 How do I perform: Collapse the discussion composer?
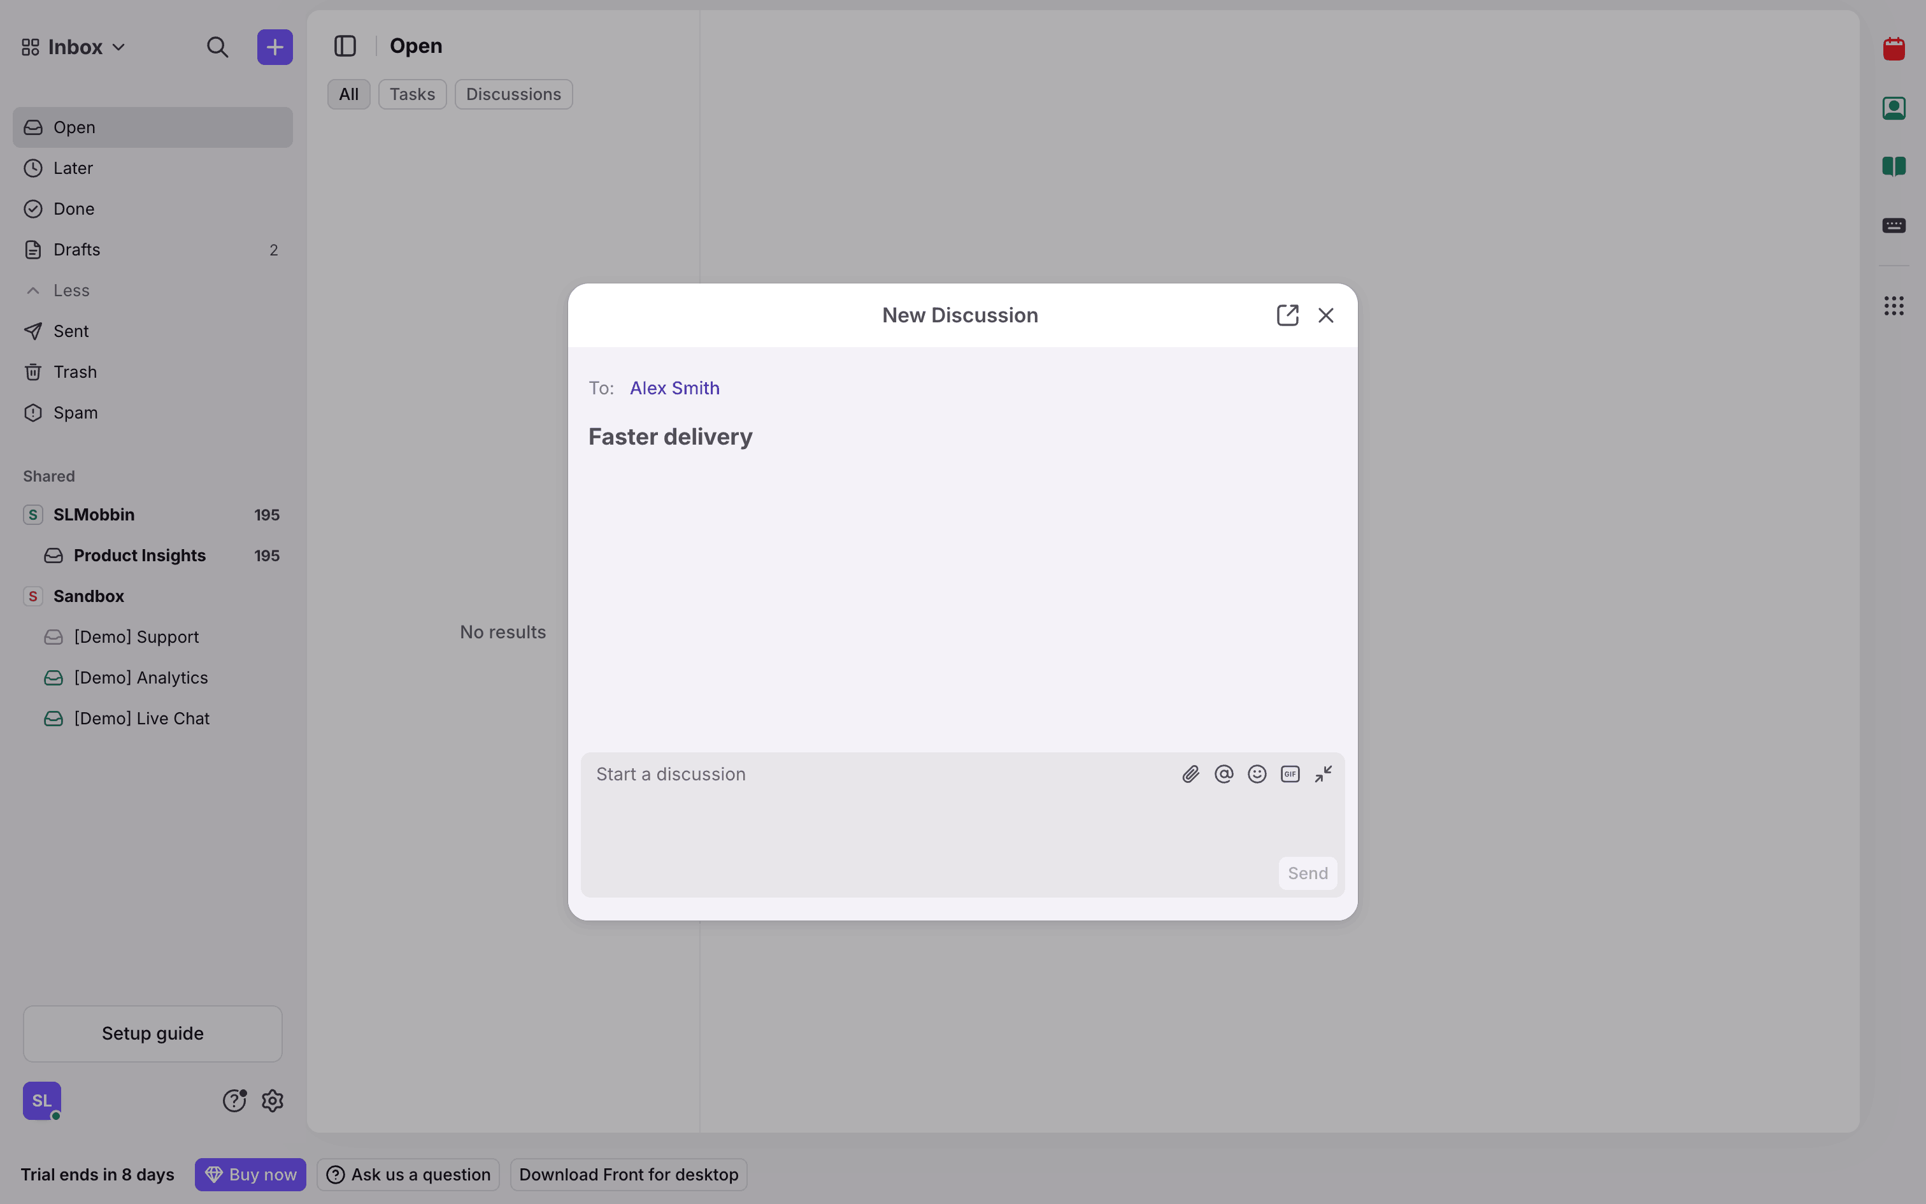(1323, 774)
